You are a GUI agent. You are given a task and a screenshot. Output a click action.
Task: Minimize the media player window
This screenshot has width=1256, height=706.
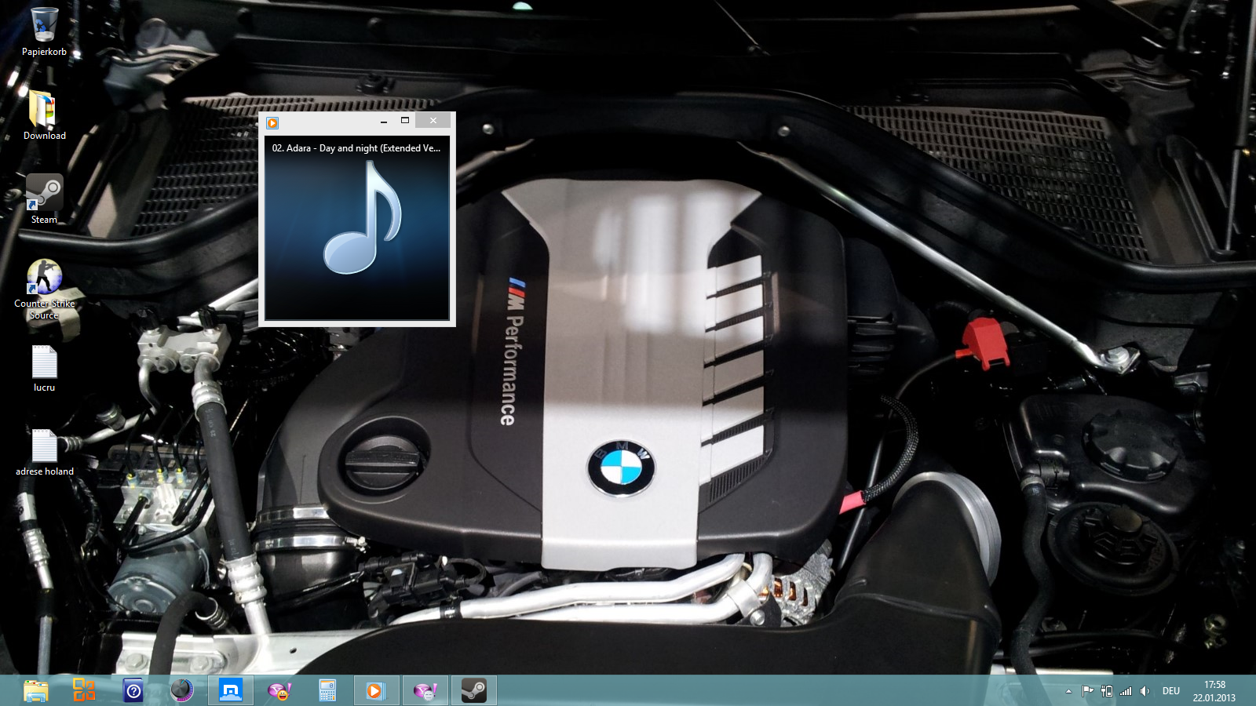(384, 121)
